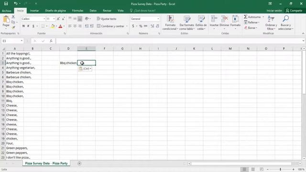Select the Pizza Survey Data sheet tab

coord(46,163)
